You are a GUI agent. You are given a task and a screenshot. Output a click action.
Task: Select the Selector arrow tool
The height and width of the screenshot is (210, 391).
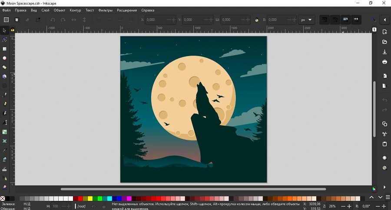tap(4, 30)
